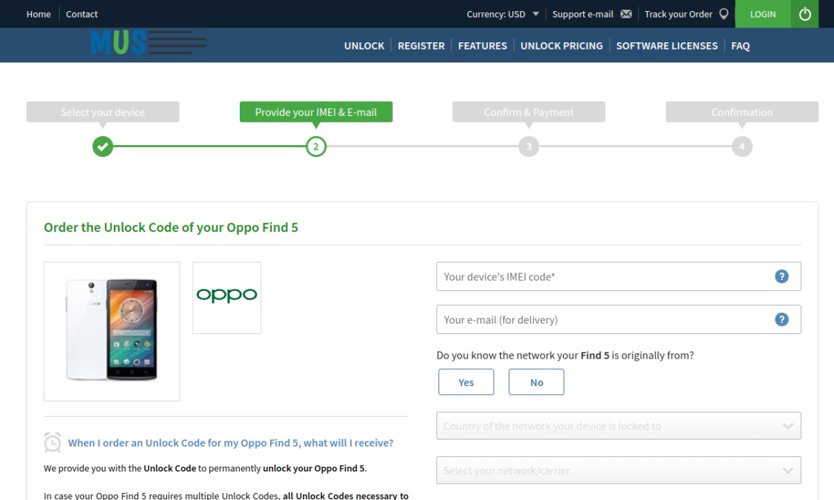834x500 pixels.
Task: Open the Select your network/carrier dropdown
Action: point(618,470)
